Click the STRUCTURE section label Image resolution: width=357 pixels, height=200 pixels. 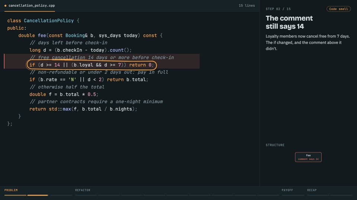point(275,145)
